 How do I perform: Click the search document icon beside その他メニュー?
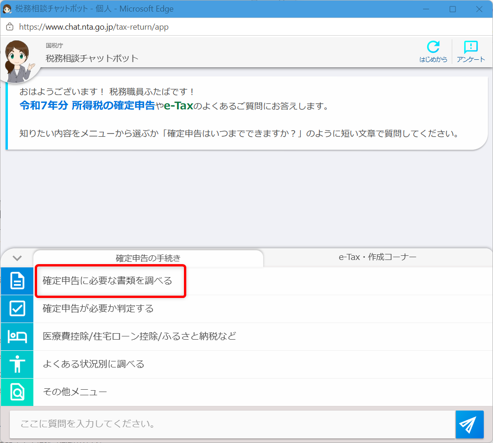(17, 392)
